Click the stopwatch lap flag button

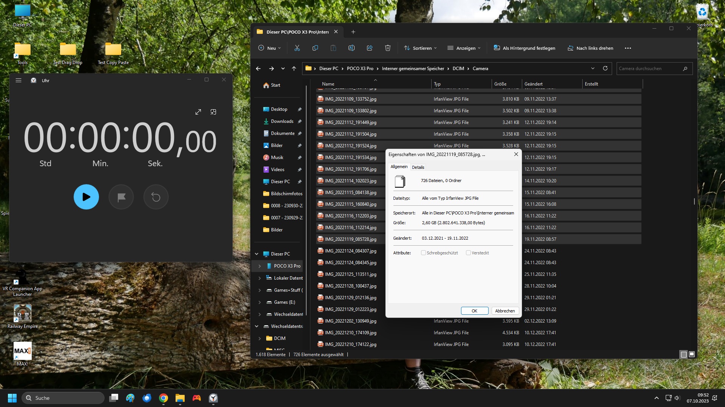coord(121,197)
